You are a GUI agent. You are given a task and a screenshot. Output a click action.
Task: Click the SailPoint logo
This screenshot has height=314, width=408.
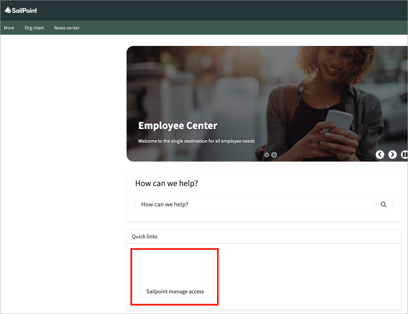point(21,11)
